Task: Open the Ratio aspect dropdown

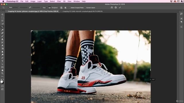Action: 14,8
